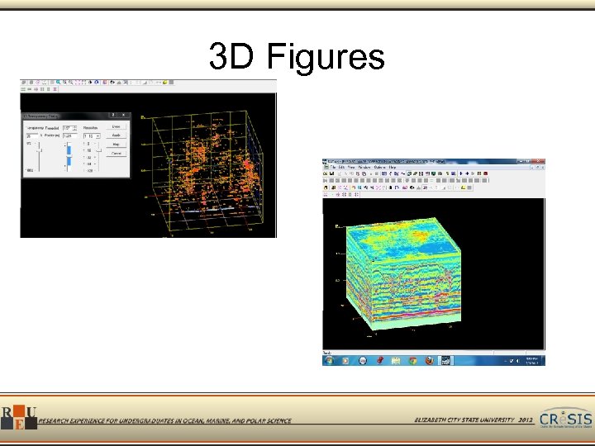Click the red icon in the left window's second toolbar row

coord(55,89)
